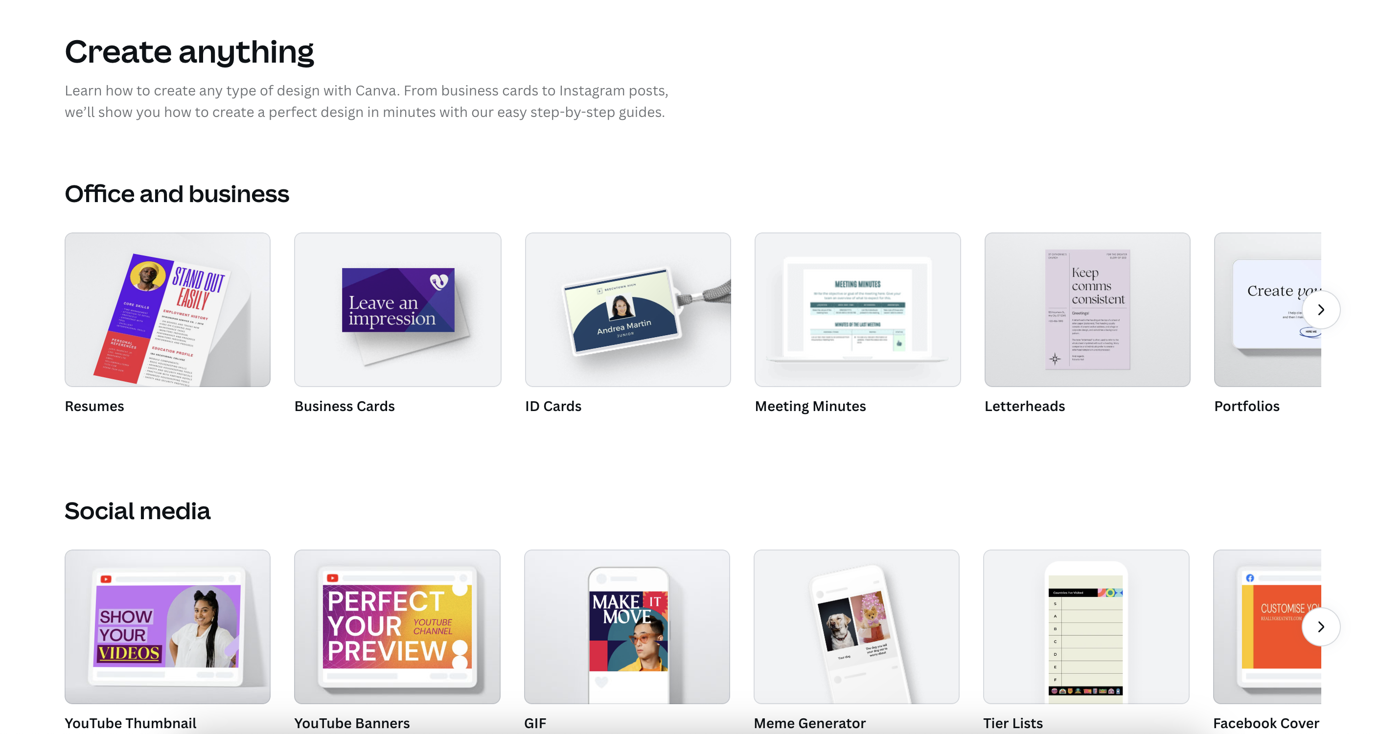Click the Tier Lists template icon
Screen dimensions: 1380x734
tap(1087, 626)
